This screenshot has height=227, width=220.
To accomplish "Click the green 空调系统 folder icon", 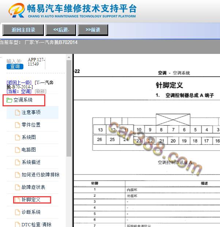I will point(9,100).
